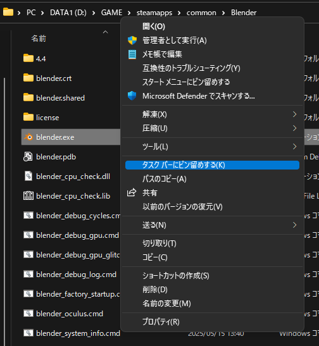This screenshot has width=319, height=346.
Task: Choose スタート メニューにピン留めする
Action: [x=213, y=82]
